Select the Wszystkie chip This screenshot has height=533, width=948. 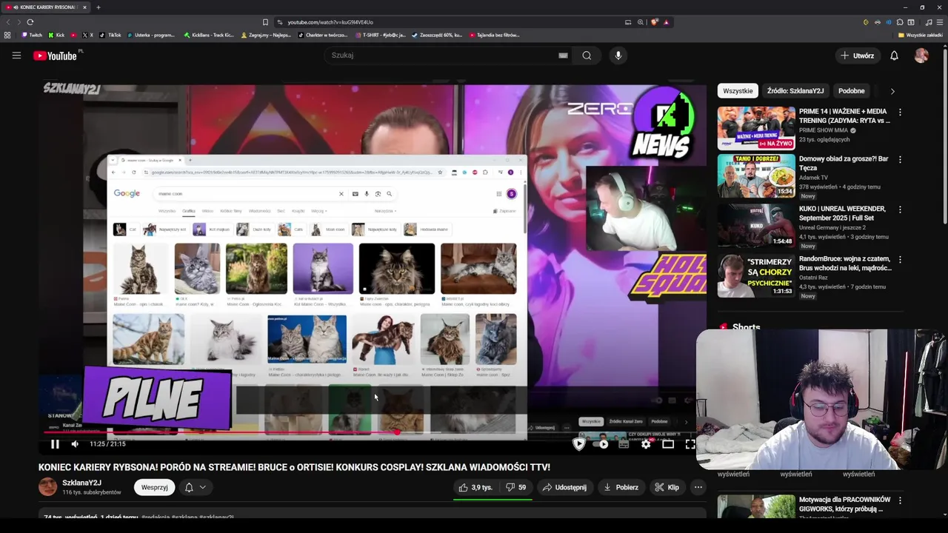(x=738, y=91)
